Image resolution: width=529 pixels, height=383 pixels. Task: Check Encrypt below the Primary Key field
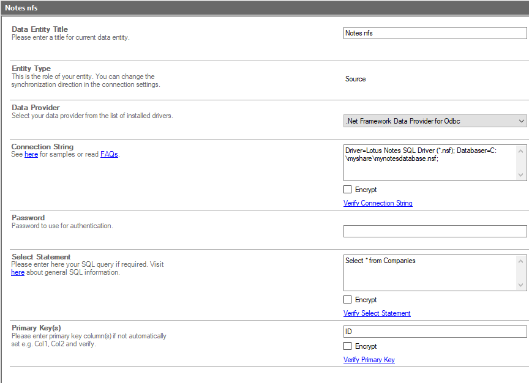(348, 346)
